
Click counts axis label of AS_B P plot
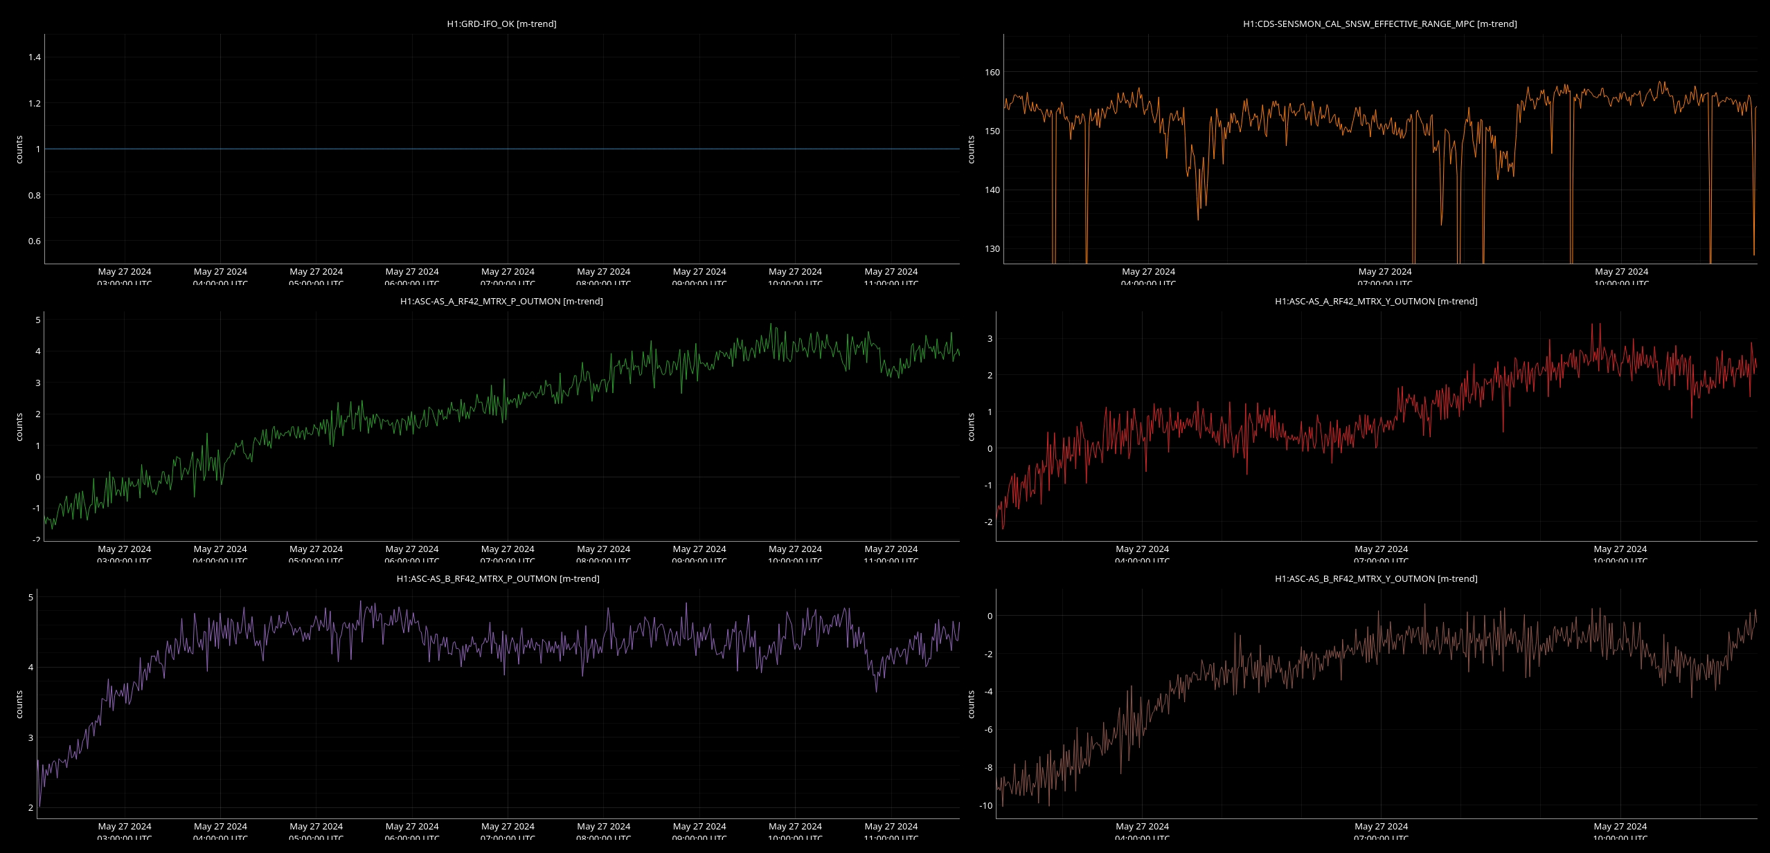(19, 704)
